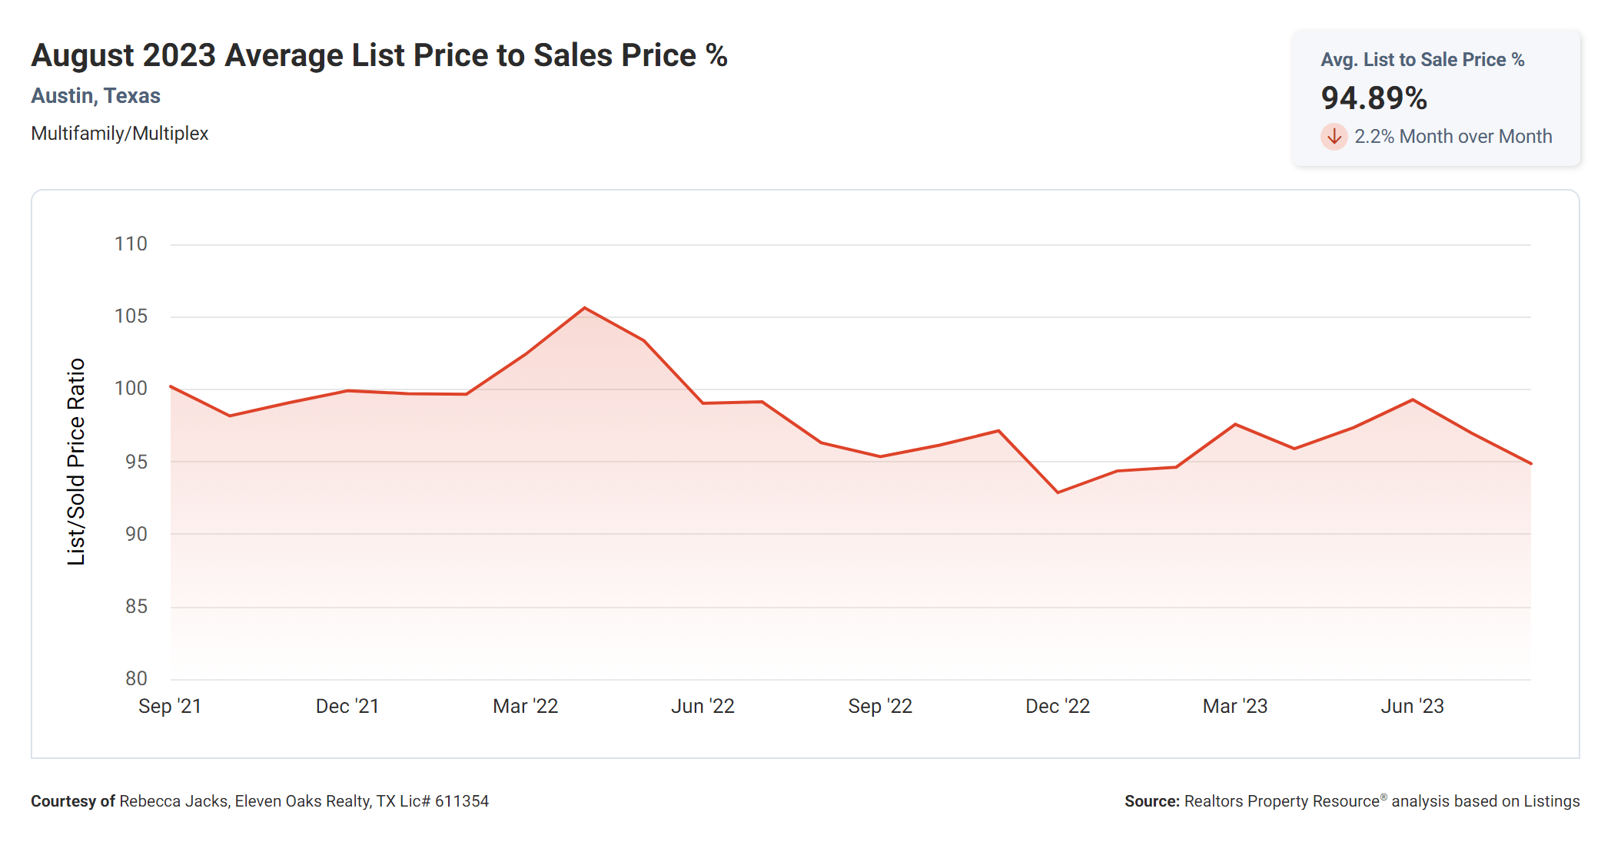The image size is (1611, 845).
Task: Click the Sep '21 x-axis label
Action: point(170,706)
